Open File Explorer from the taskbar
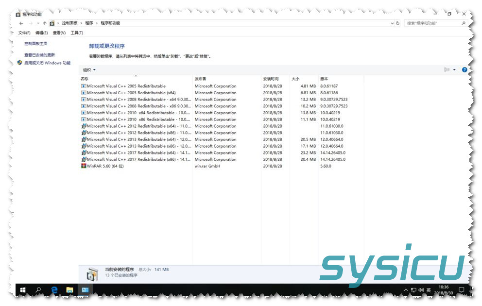Viewport: 482px width, 306px height. [69, 290]
